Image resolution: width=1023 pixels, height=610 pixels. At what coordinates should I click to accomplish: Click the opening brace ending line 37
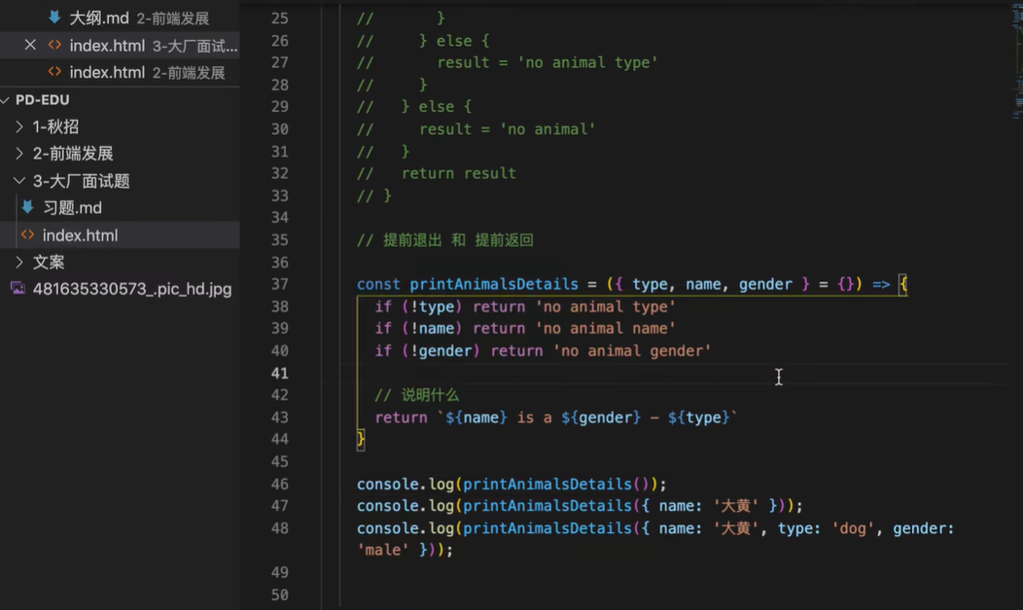coord(903,284)
